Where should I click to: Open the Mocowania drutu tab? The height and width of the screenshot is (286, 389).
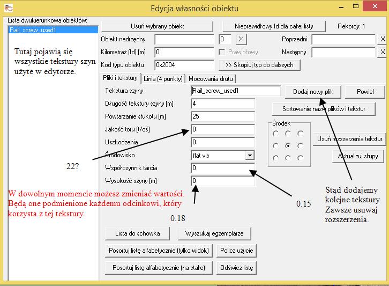(x=211, y=79)
